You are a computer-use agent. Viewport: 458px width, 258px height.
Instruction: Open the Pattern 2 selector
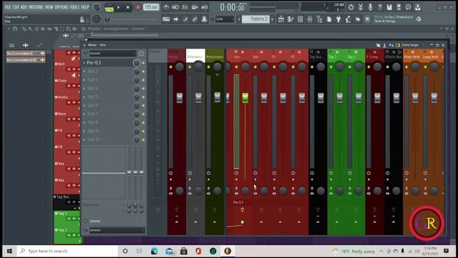[255, 19]
